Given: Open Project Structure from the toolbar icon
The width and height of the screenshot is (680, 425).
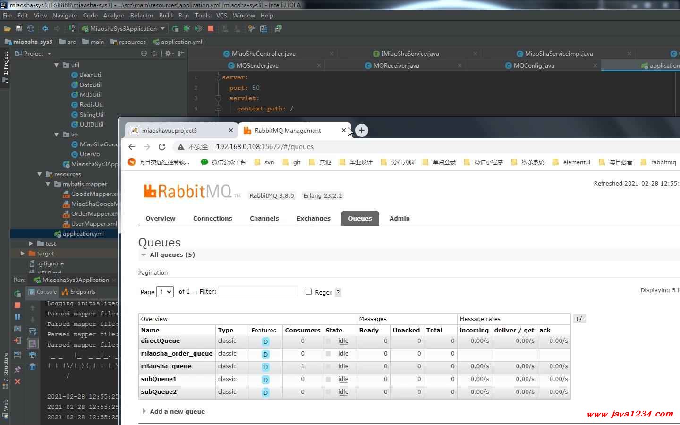Looking at the screenshot, I should (263, 29).
